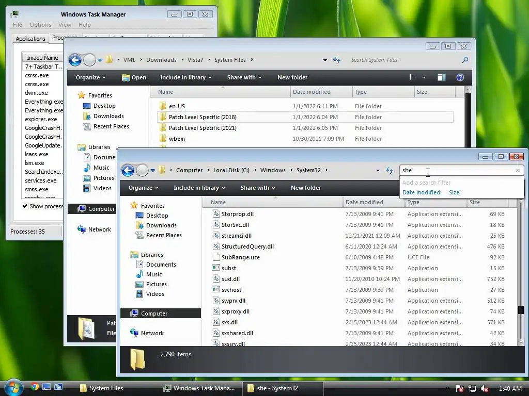Open View menu in Task Manager
Viewport: 529px width, 396px height.
65,25
